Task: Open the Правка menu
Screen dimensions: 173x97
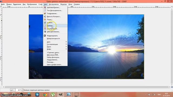Action: click(9, 4)
